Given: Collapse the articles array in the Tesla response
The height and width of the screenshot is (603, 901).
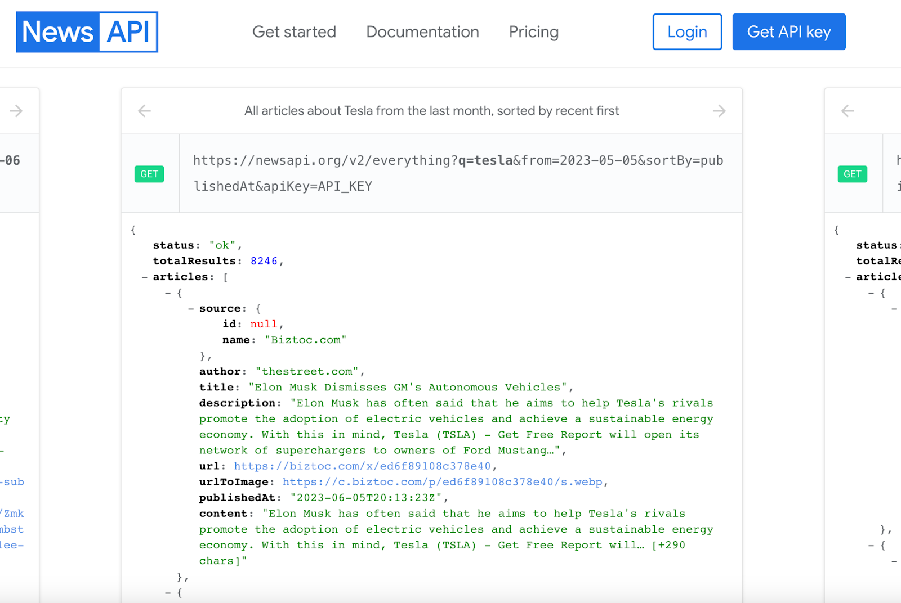Looking at the screenshot, I should [x=145, y=277].
